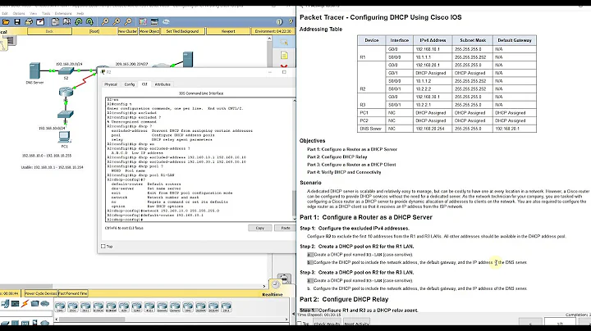Click inside the IOS command line area

[x=199, y=160]
